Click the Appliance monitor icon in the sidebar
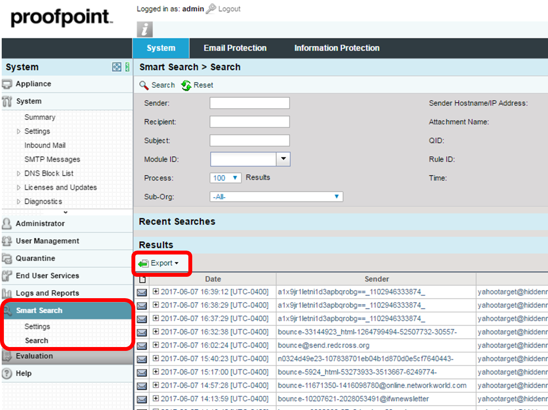This screenshot has width=548, height=410. click(x=7, y=84)
